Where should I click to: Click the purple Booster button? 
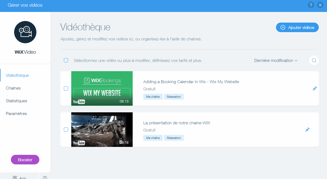pyautogui.click(x=25, y=160)
